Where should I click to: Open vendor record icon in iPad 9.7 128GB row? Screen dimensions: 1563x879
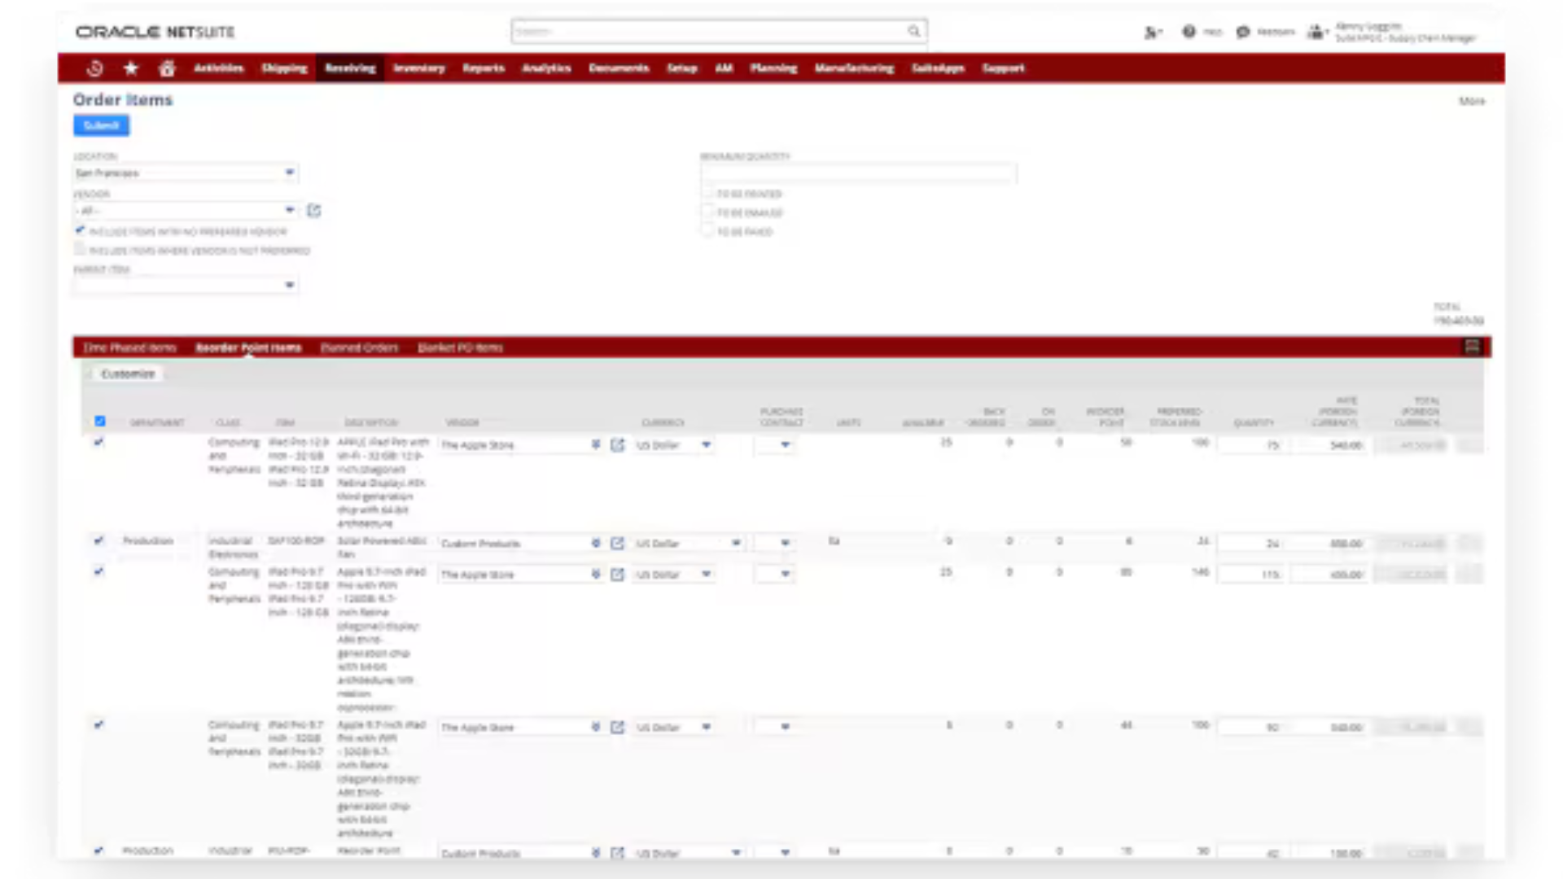click(617, 575)
